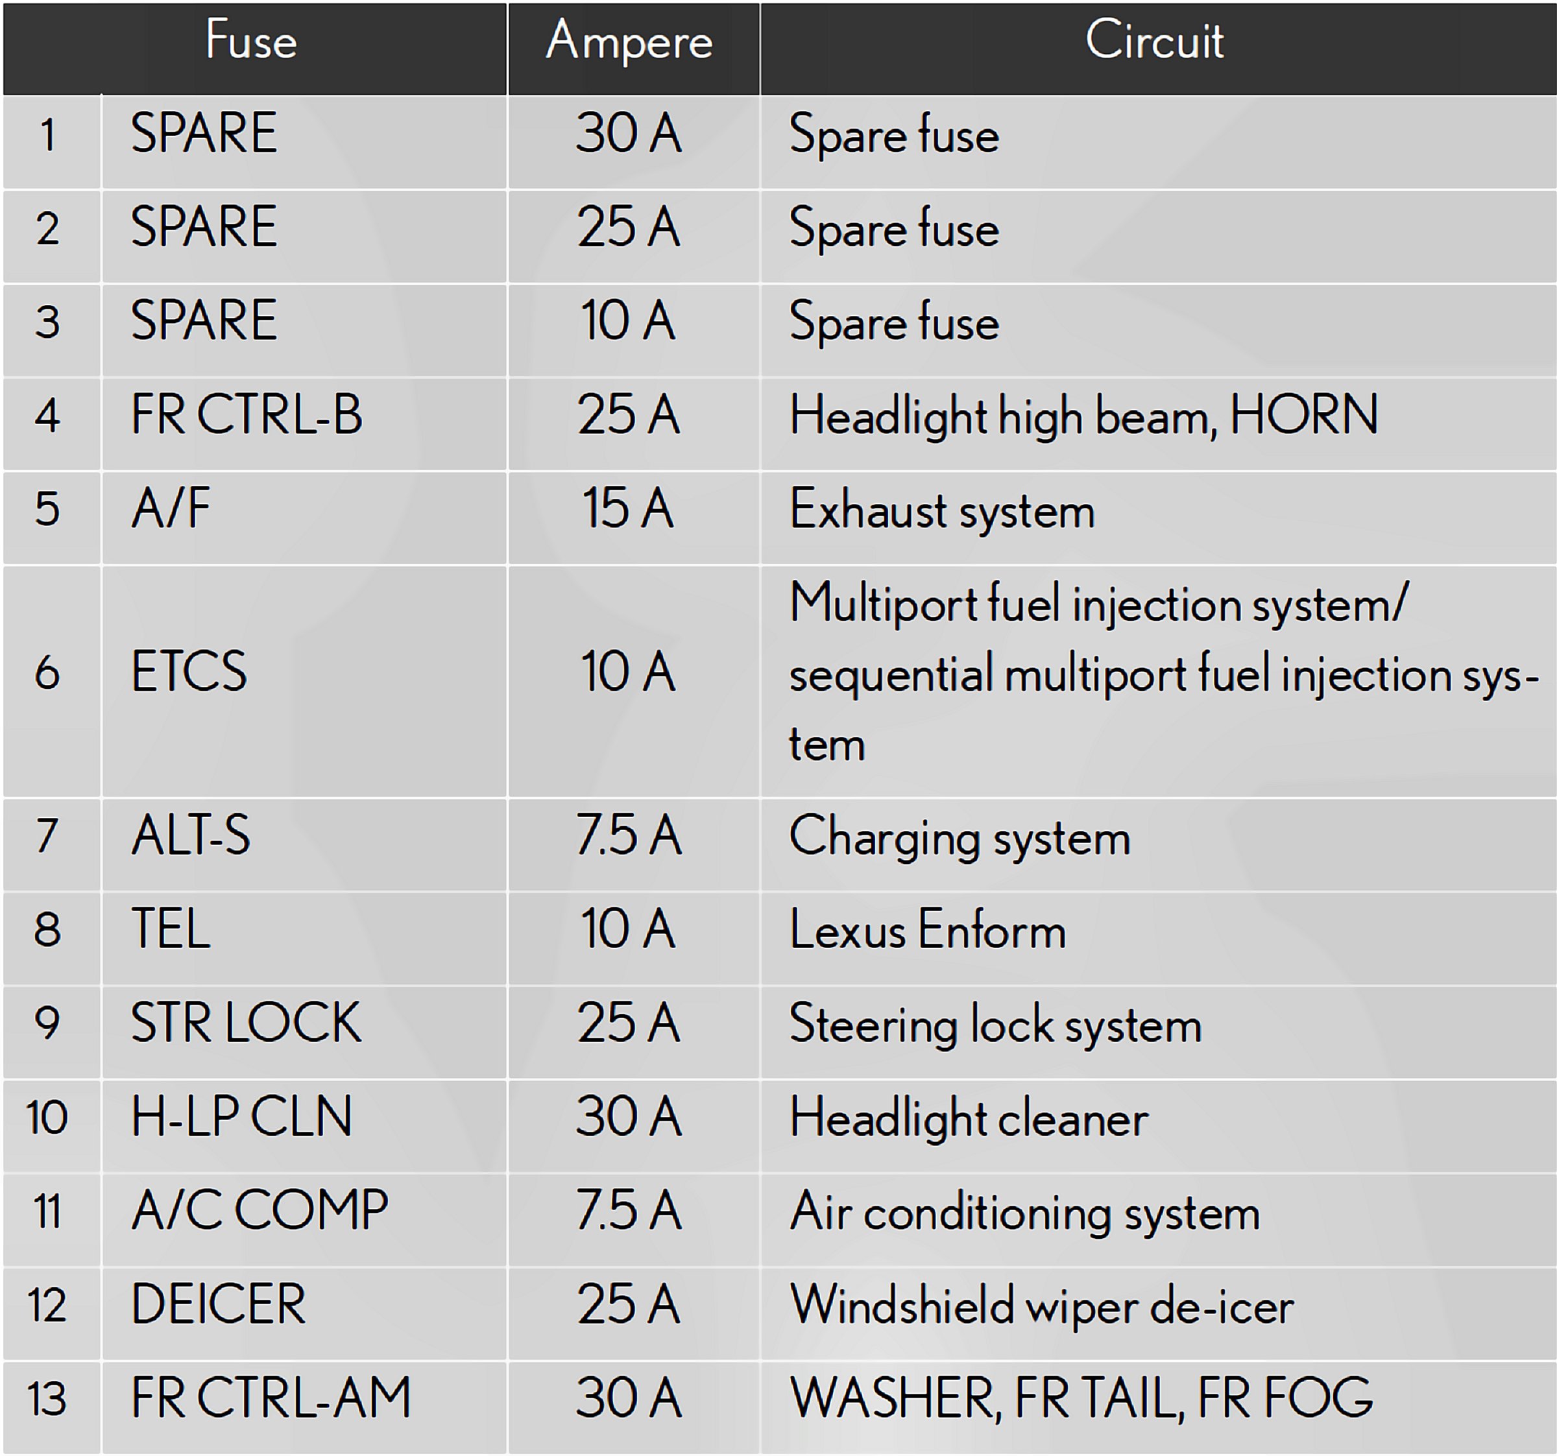
Task: Click the Charging system circuit text
Action: click(x=960, y=837)
